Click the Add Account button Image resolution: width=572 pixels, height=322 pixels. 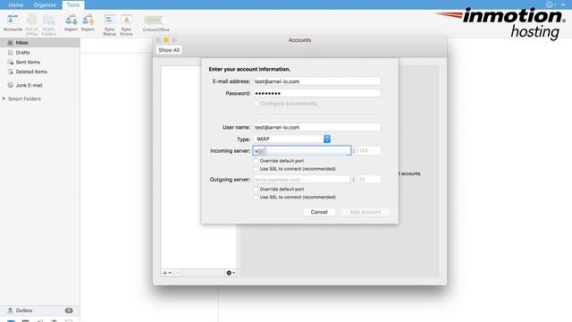pos(366,212)
